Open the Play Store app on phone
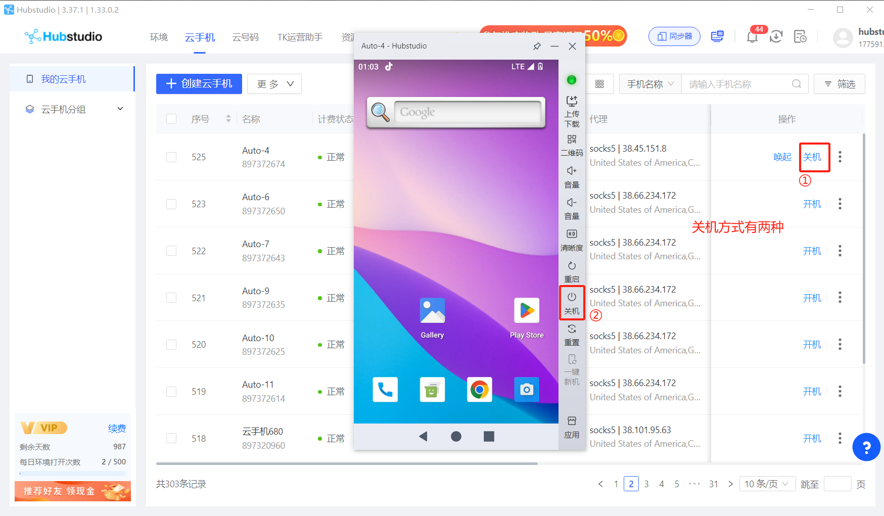 (x=527, y=311)
